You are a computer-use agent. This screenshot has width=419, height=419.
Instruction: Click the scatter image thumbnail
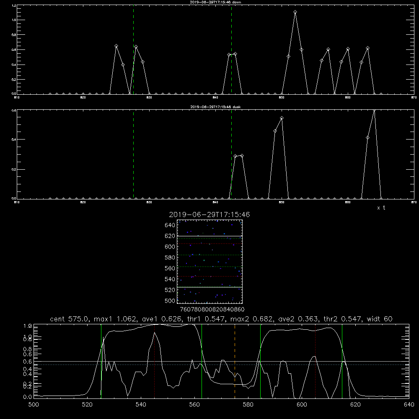point(209,261)
